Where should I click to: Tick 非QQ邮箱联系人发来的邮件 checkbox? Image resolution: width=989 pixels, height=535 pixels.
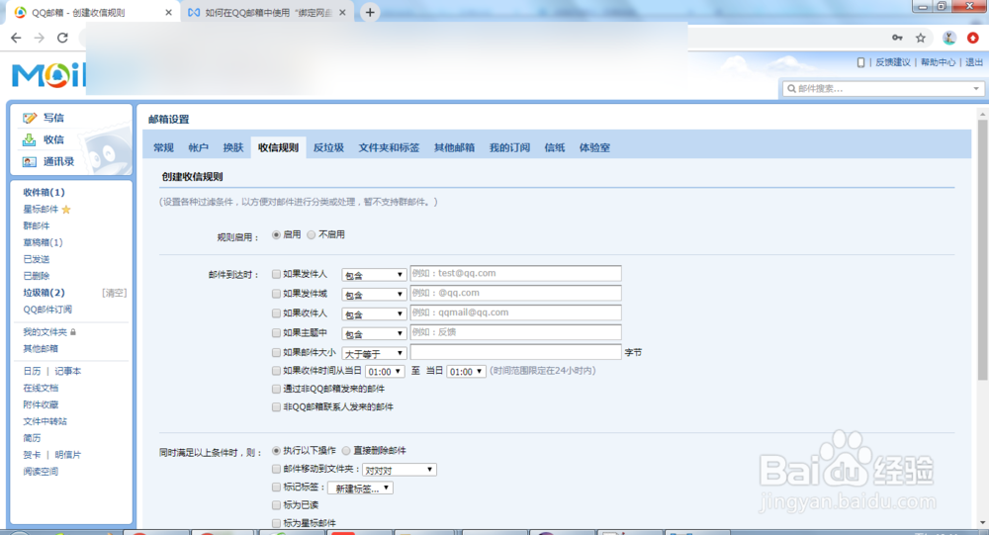point(276,407)
